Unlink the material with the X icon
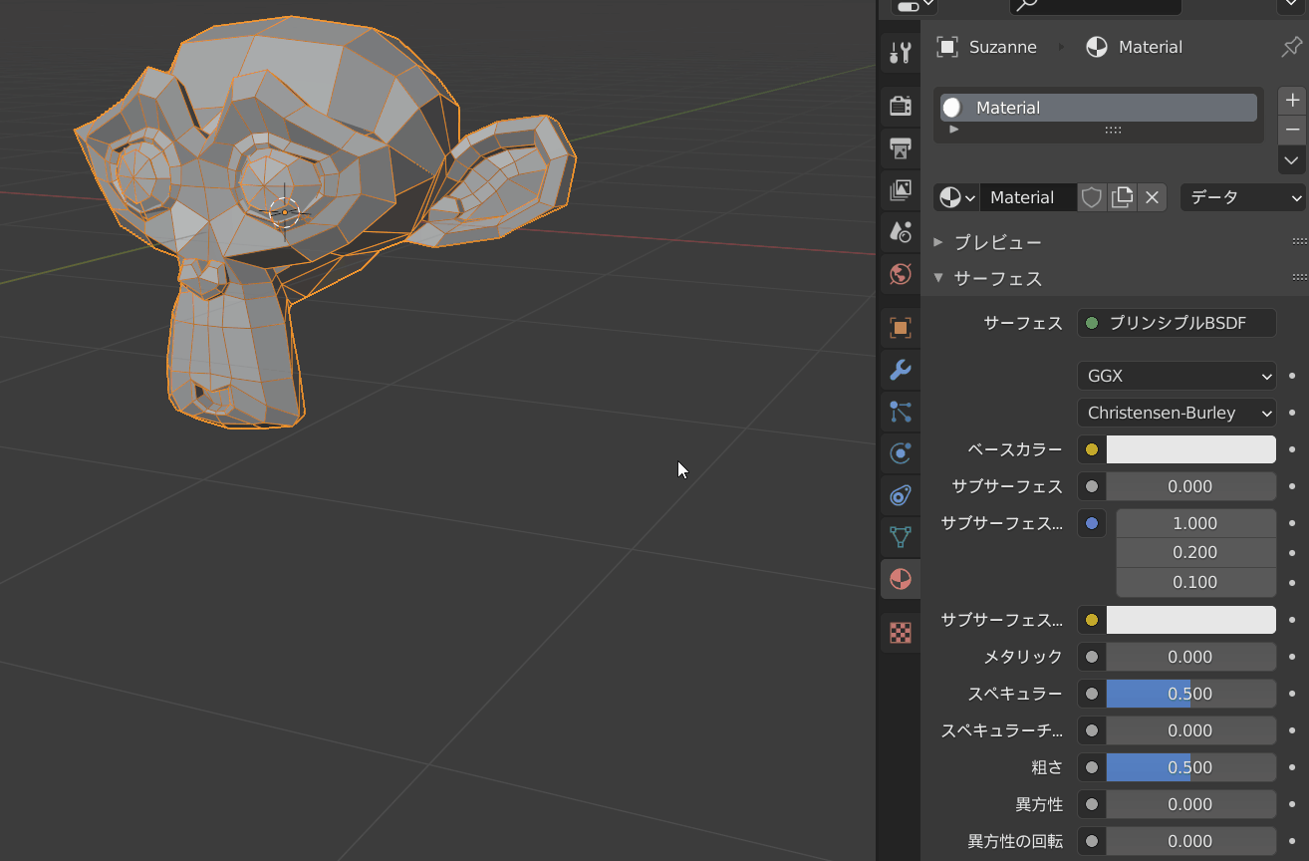 (1153, 197)
